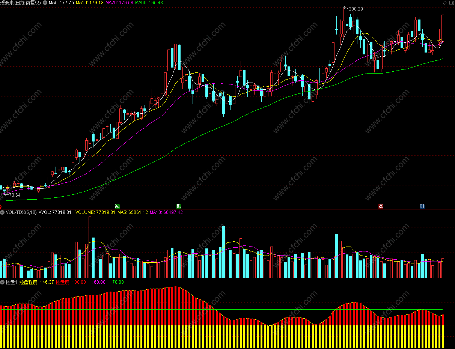Viewport: 455px width, 349px height.
Task: Expand the main chart indicator dropdown arrow
Action: [x=45, y=3]
